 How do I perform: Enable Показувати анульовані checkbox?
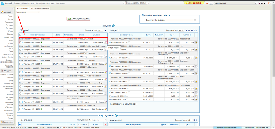click(136, 104)
